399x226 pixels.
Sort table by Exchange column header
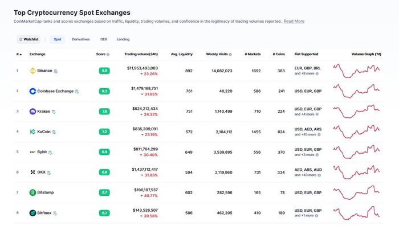(37, 54)
